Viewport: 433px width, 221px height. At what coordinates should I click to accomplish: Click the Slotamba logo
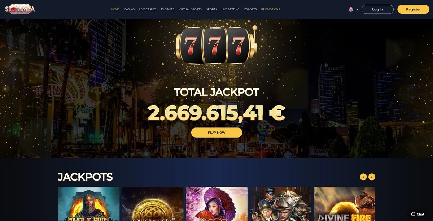point(20,9)
